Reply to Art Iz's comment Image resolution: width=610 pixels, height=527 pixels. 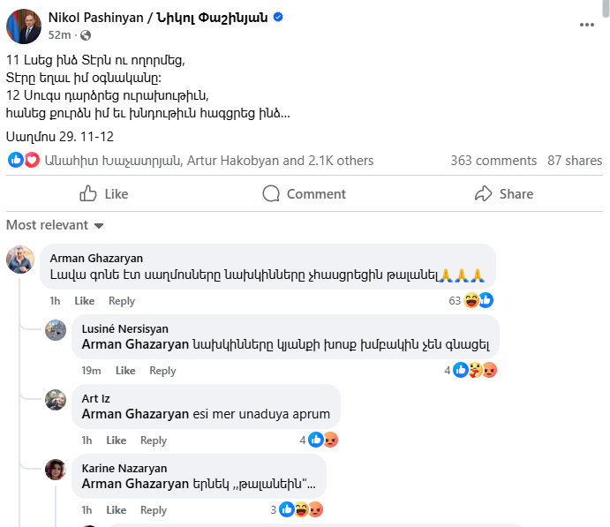pos(154,440)
